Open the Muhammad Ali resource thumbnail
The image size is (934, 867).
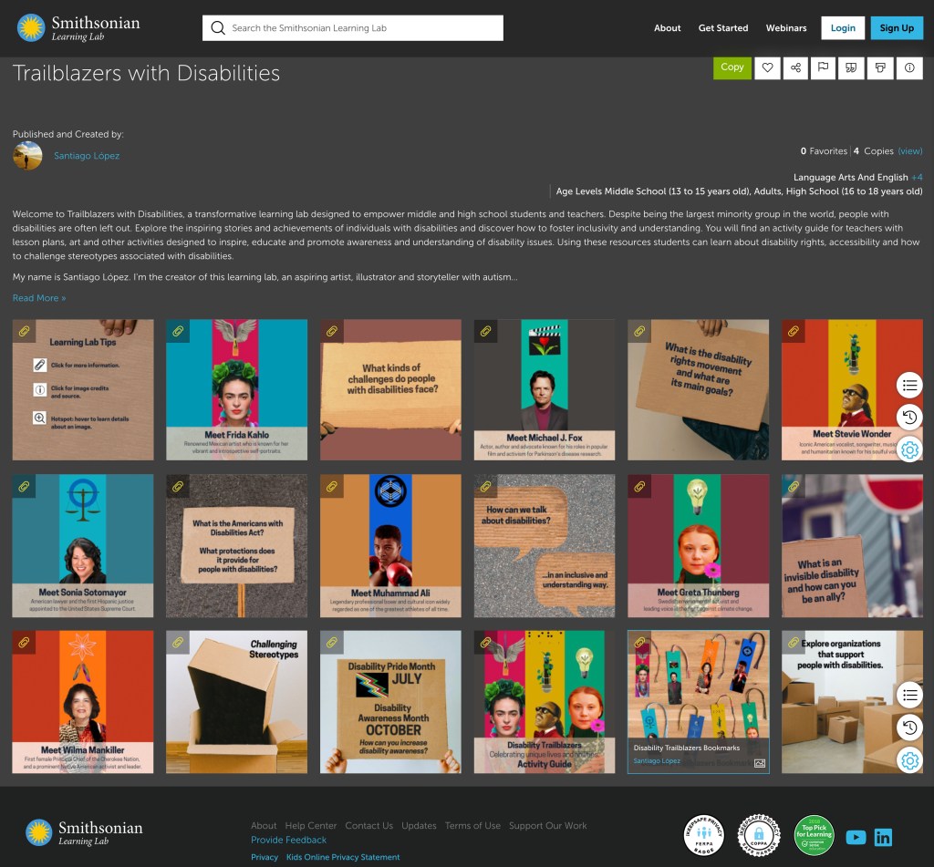click(x=390, y=546)
